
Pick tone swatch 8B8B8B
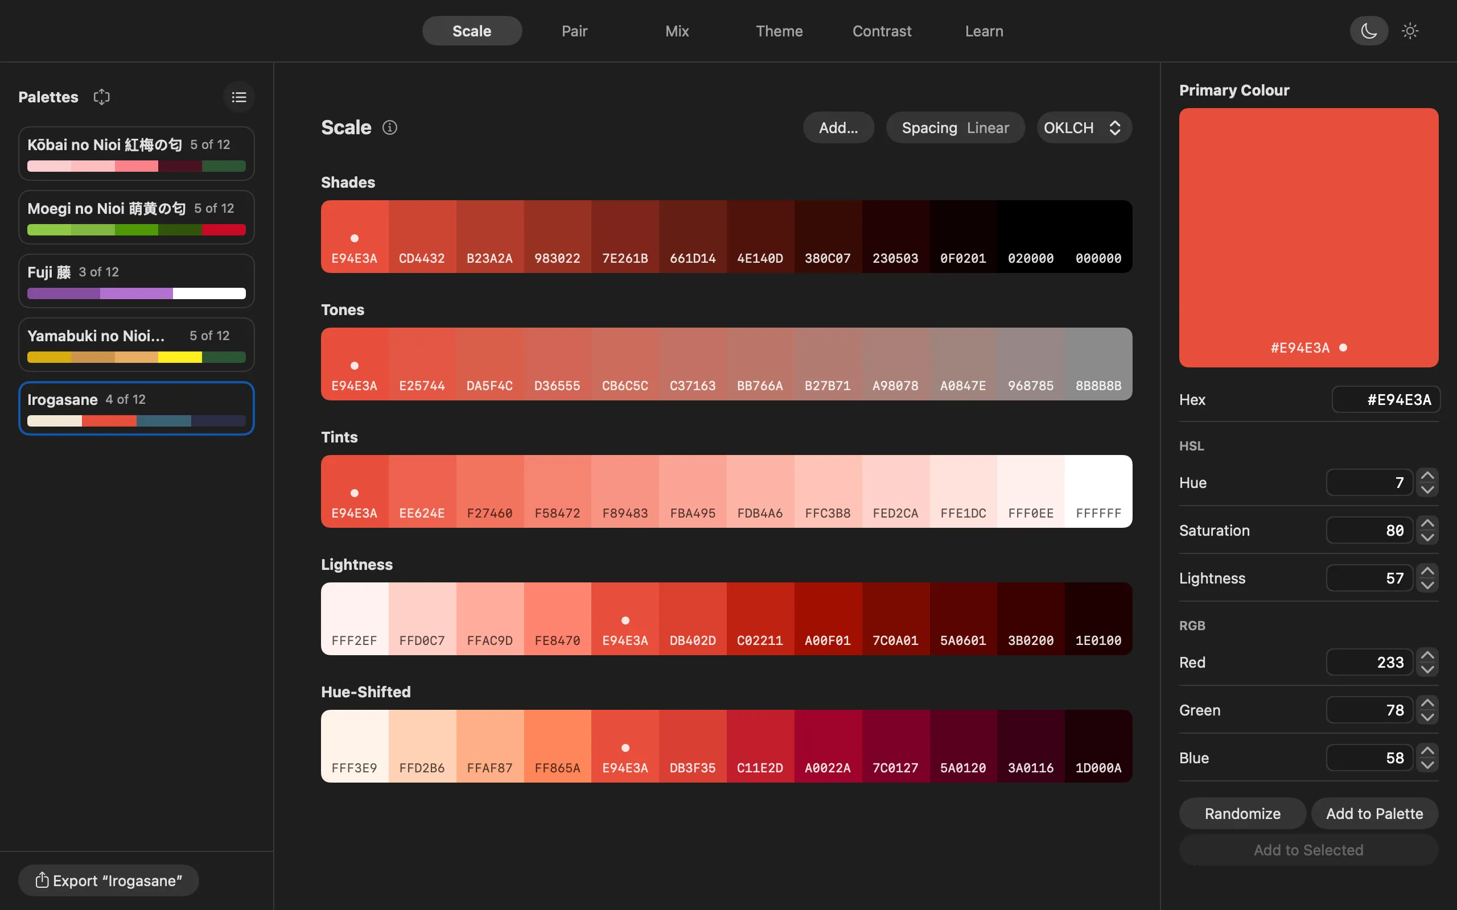coord(1098,364)
